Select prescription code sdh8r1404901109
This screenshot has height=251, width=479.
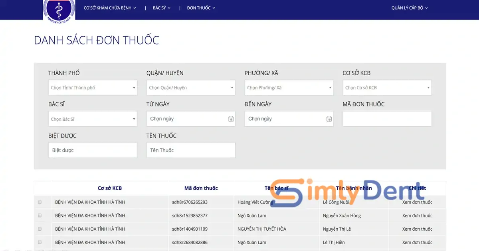(x=190, y=229)
